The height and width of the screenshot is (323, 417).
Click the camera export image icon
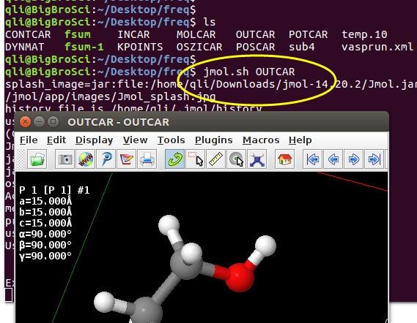65,159
